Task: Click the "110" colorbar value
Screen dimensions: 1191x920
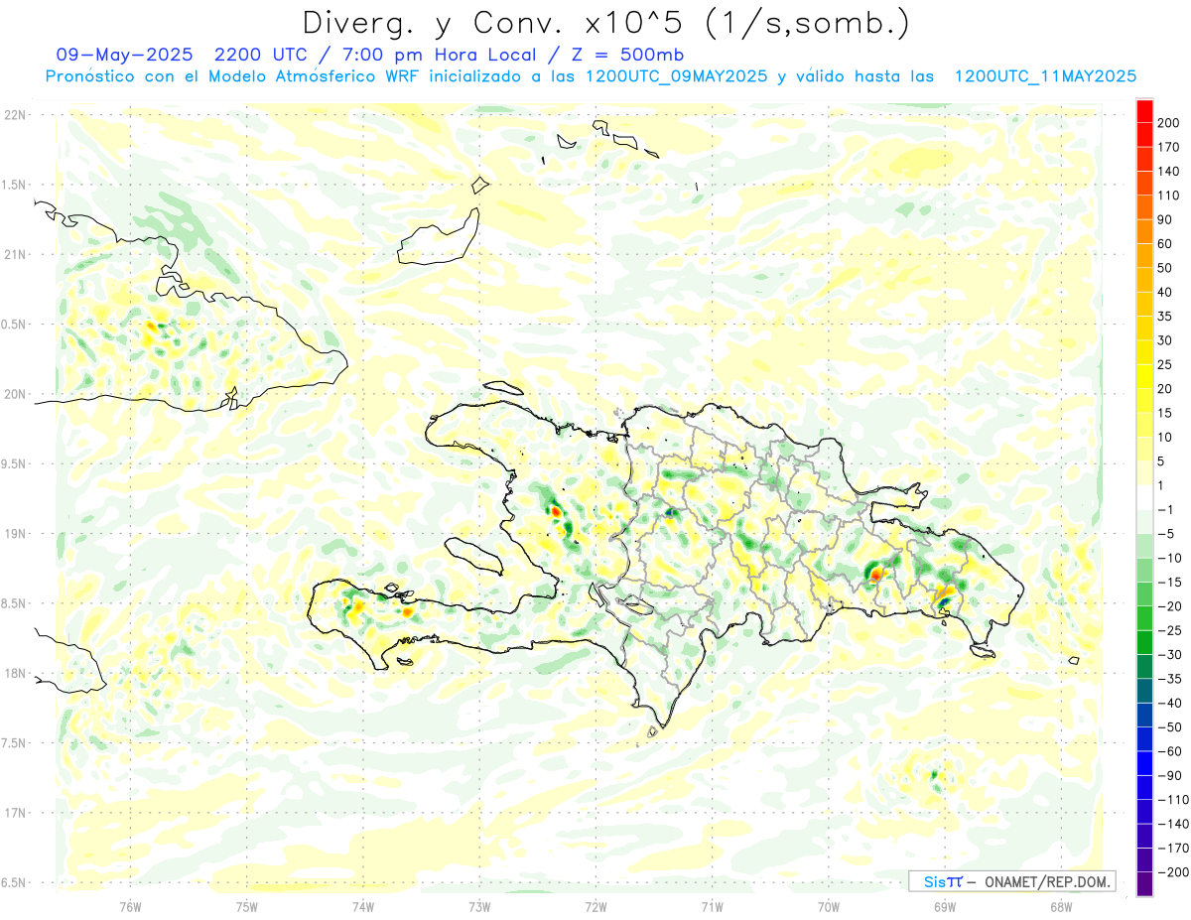Action: [x=1168, y=196]
